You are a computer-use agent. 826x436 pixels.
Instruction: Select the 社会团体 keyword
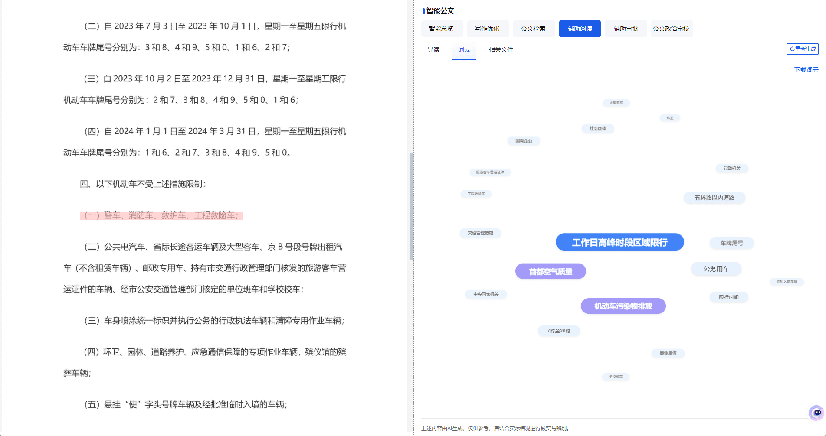point(598,128)
